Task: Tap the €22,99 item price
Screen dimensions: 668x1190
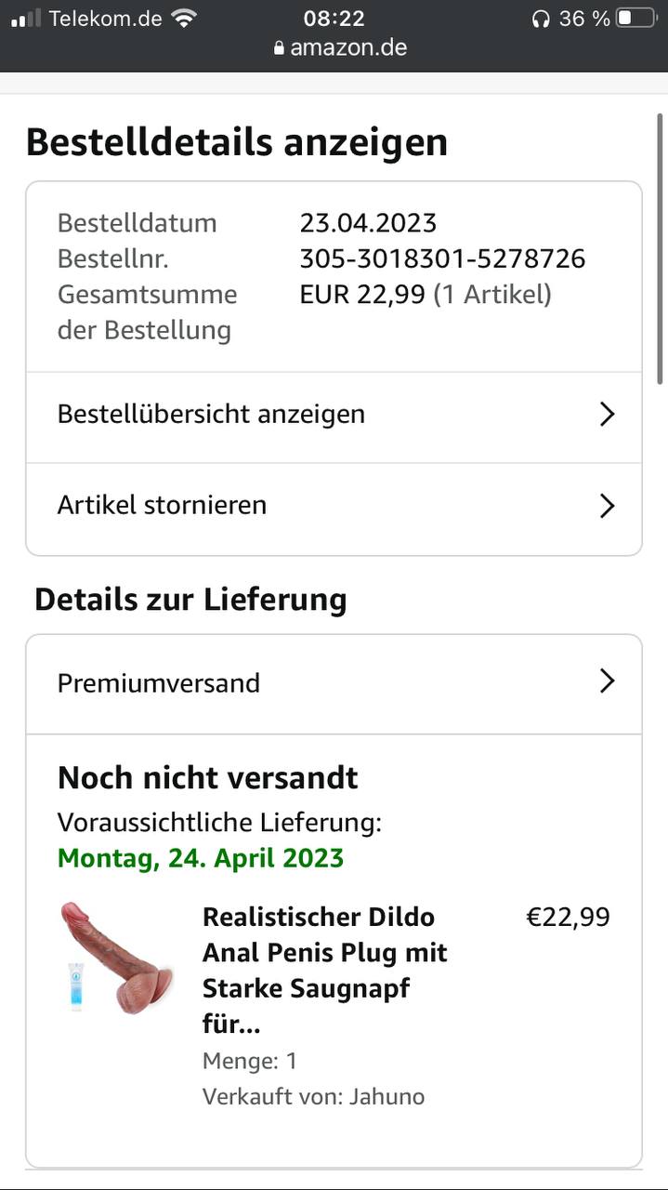Action: click(568, 918)
